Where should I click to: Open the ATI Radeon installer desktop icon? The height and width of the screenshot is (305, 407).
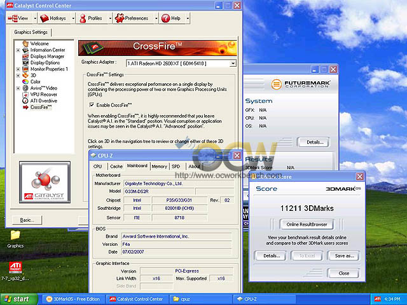pyautogui.click(x=15, y=267)
